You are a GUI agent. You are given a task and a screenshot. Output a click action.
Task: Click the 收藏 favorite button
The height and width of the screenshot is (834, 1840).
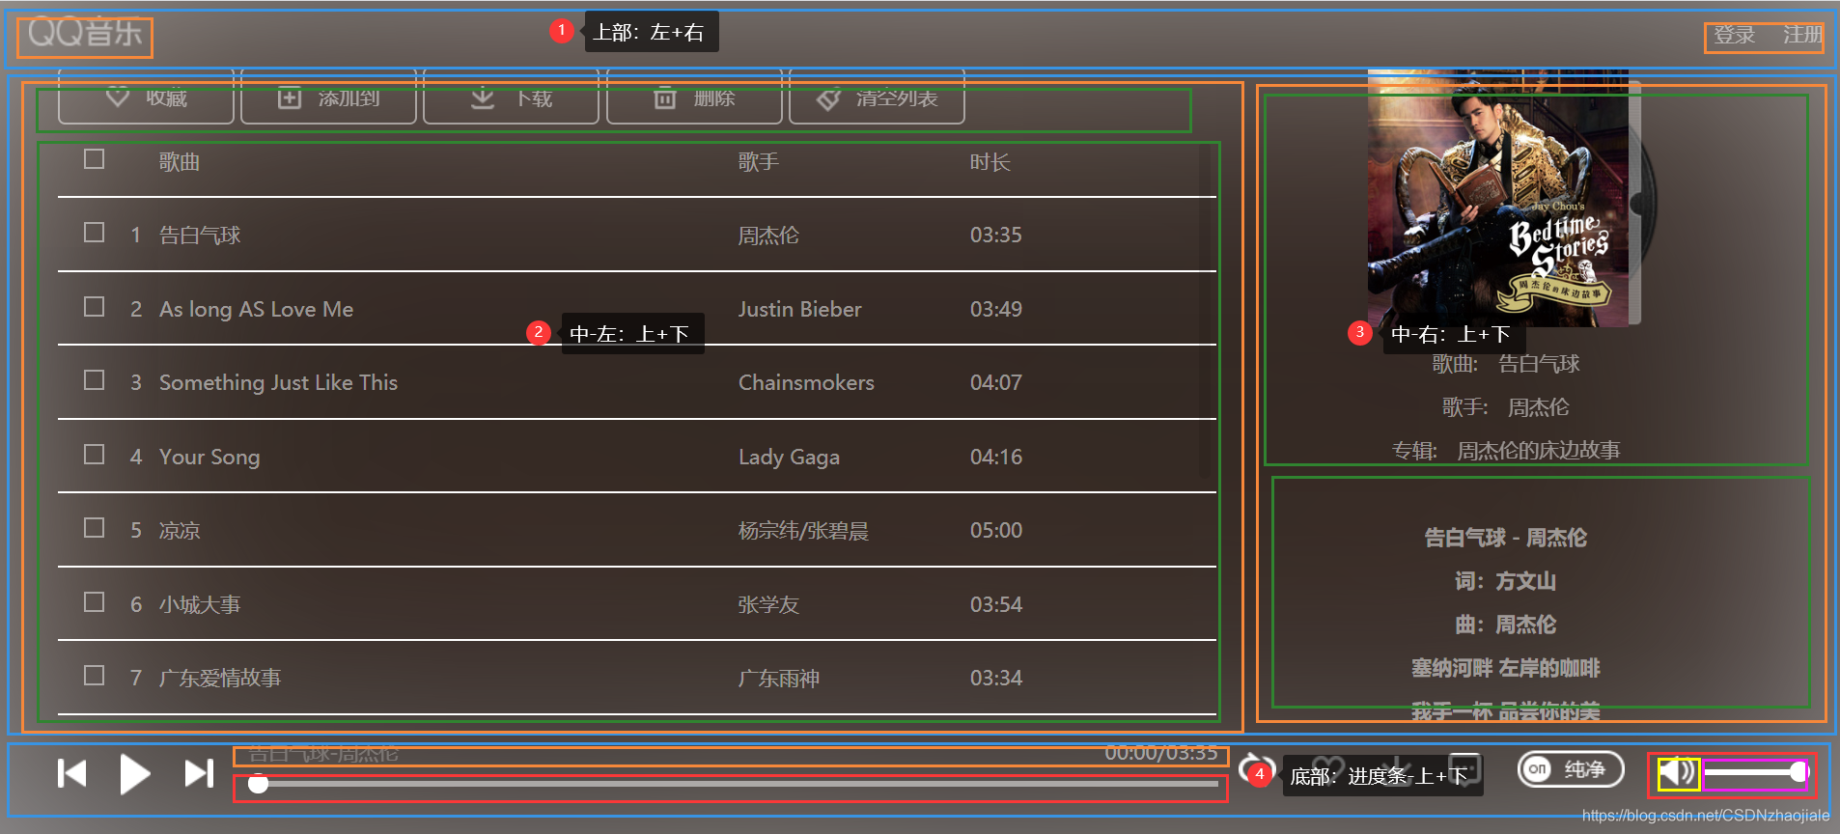pyautogui.click(x=146, y=97)
